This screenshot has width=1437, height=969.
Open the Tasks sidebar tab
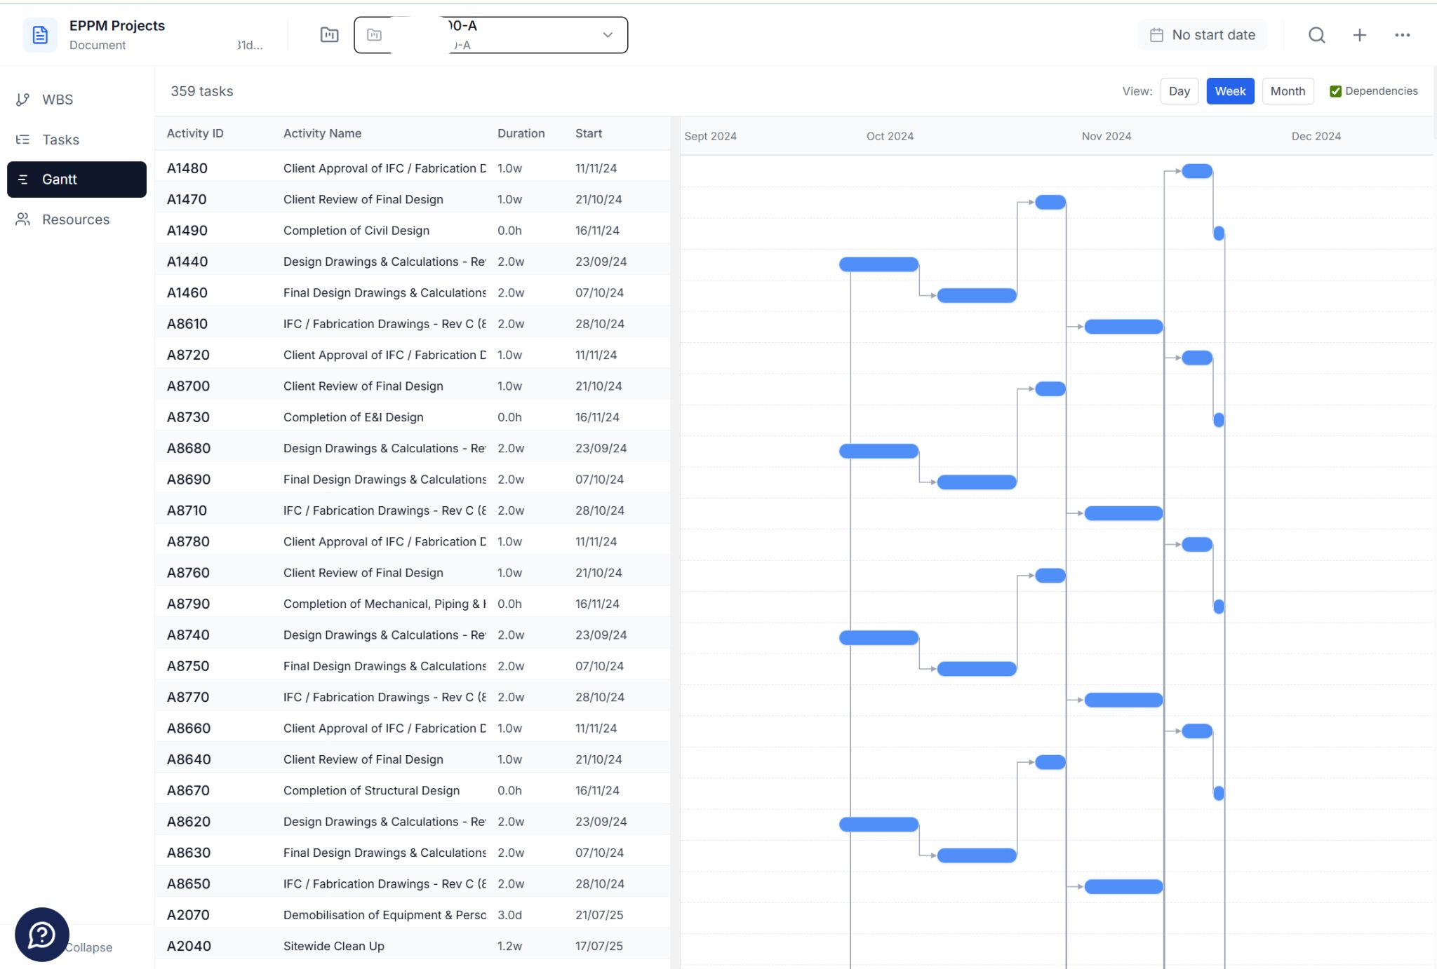coord(60,140)
